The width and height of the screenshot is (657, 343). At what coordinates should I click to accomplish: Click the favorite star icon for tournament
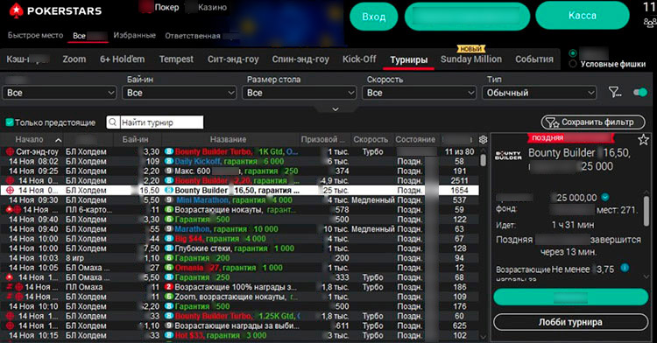tap(644, 140)
